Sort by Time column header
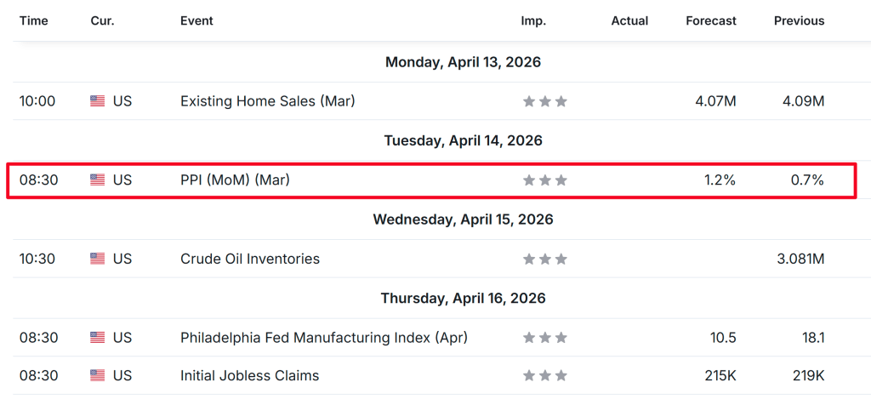 point(34,20)
